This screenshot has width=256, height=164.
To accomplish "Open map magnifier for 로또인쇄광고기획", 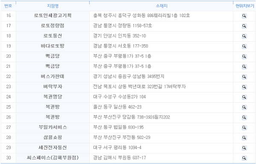I will pos(244,16).
